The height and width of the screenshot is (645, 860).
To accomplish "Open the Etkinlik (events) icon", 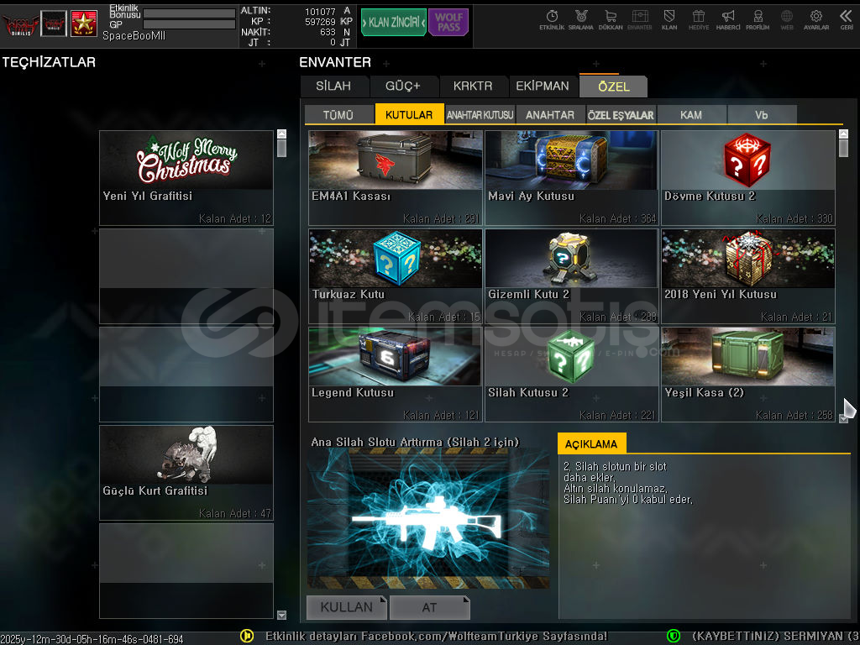I will click(552, 20).
